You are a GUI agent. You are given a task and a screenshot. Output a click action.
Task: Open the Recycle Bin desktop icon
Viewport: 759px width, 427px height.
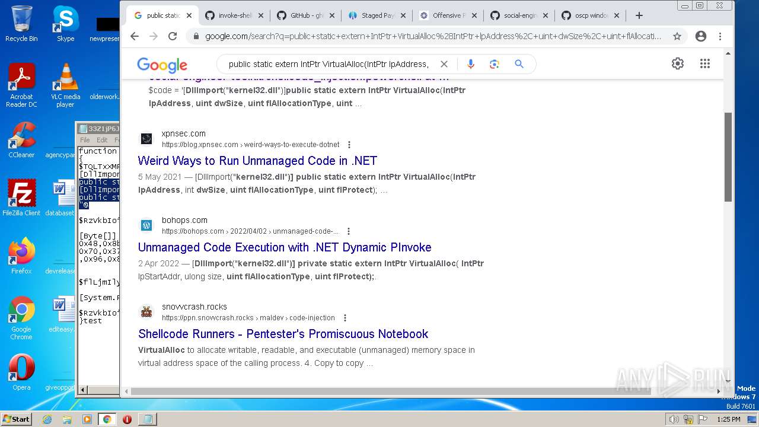(21, 24)
